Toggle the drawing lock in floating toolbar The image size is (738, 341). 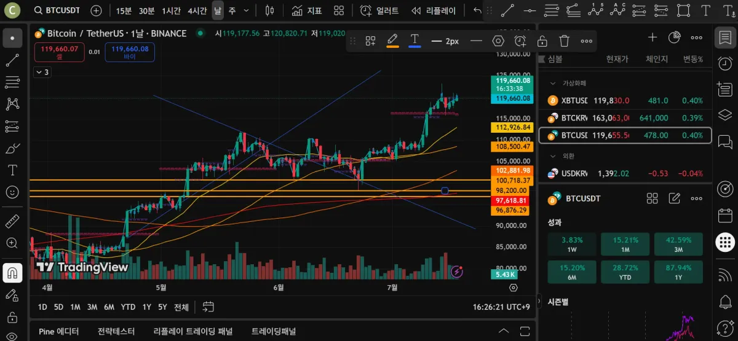click(542, 41)
